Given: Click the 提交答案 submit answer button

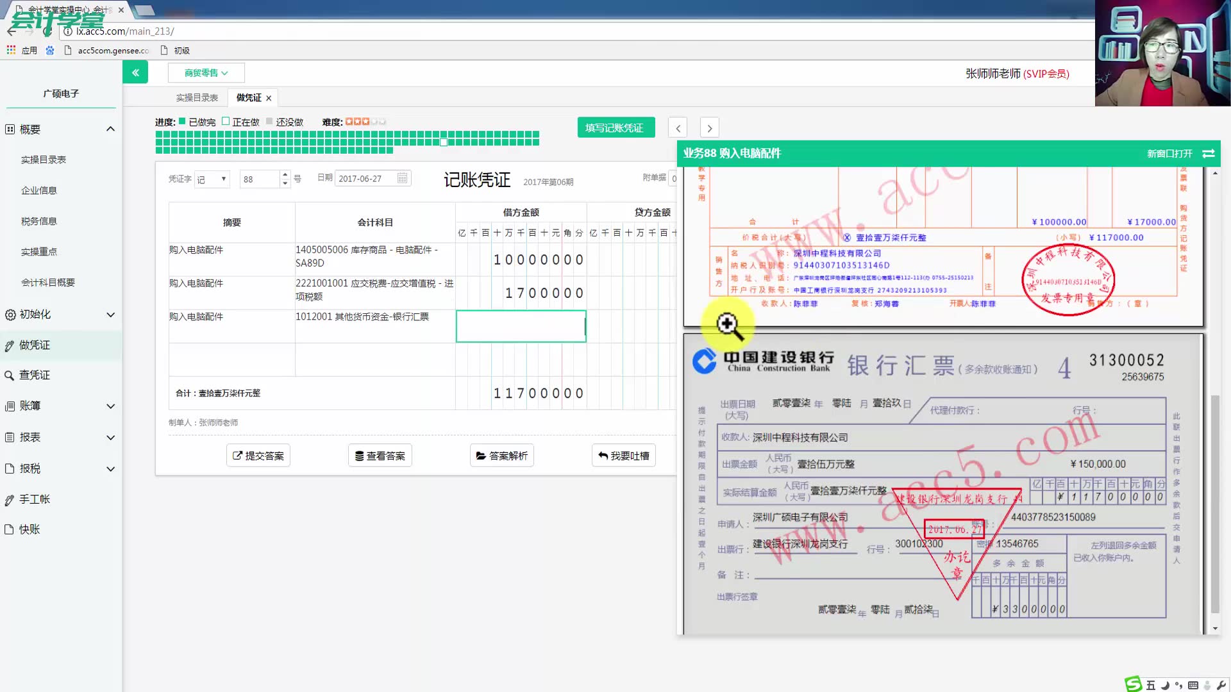Looking at the screenshot, I should [x=258, y=455].
